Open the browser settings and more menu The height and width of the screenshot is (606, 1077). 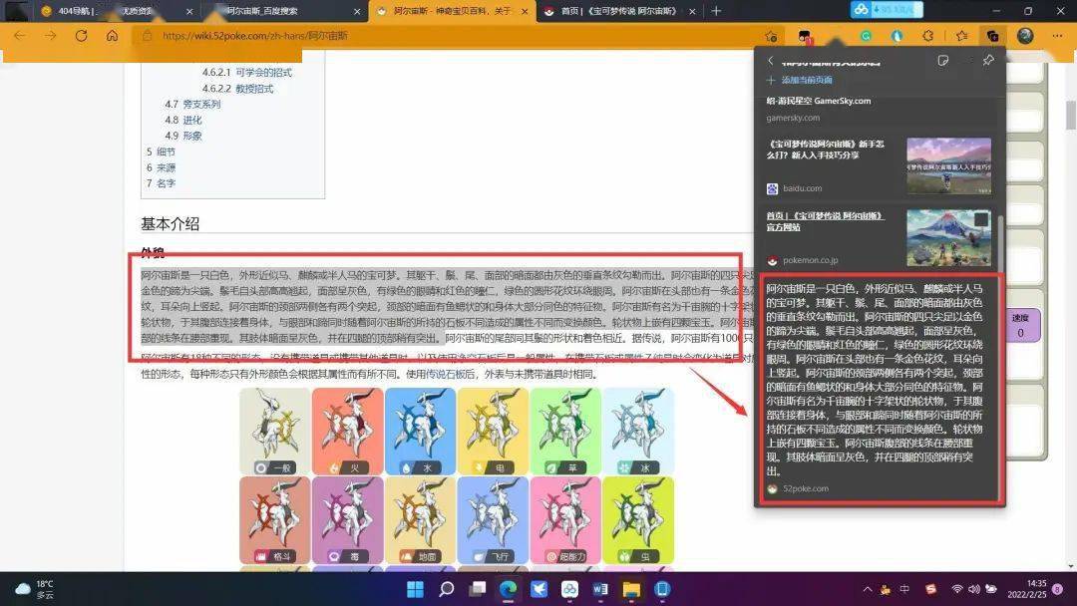click(x=1057, y=36)
